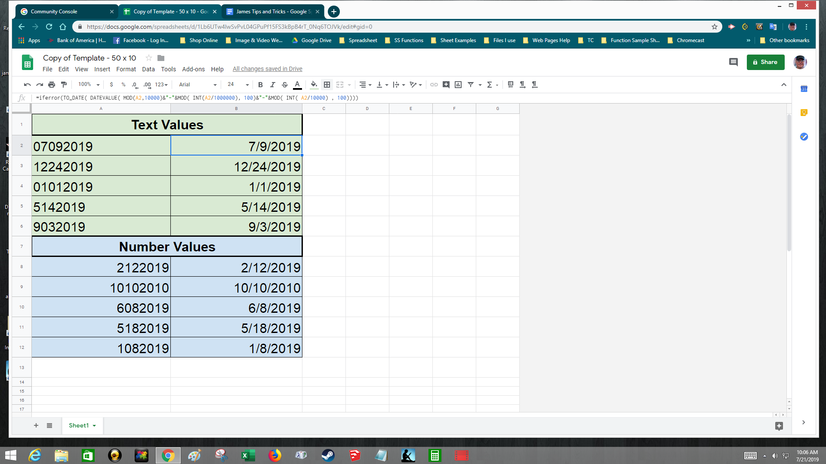Image resolution: width=826 pixels, height=464 pixels.
Task: Activate the paint format tool
Action: tap(64, 85)
